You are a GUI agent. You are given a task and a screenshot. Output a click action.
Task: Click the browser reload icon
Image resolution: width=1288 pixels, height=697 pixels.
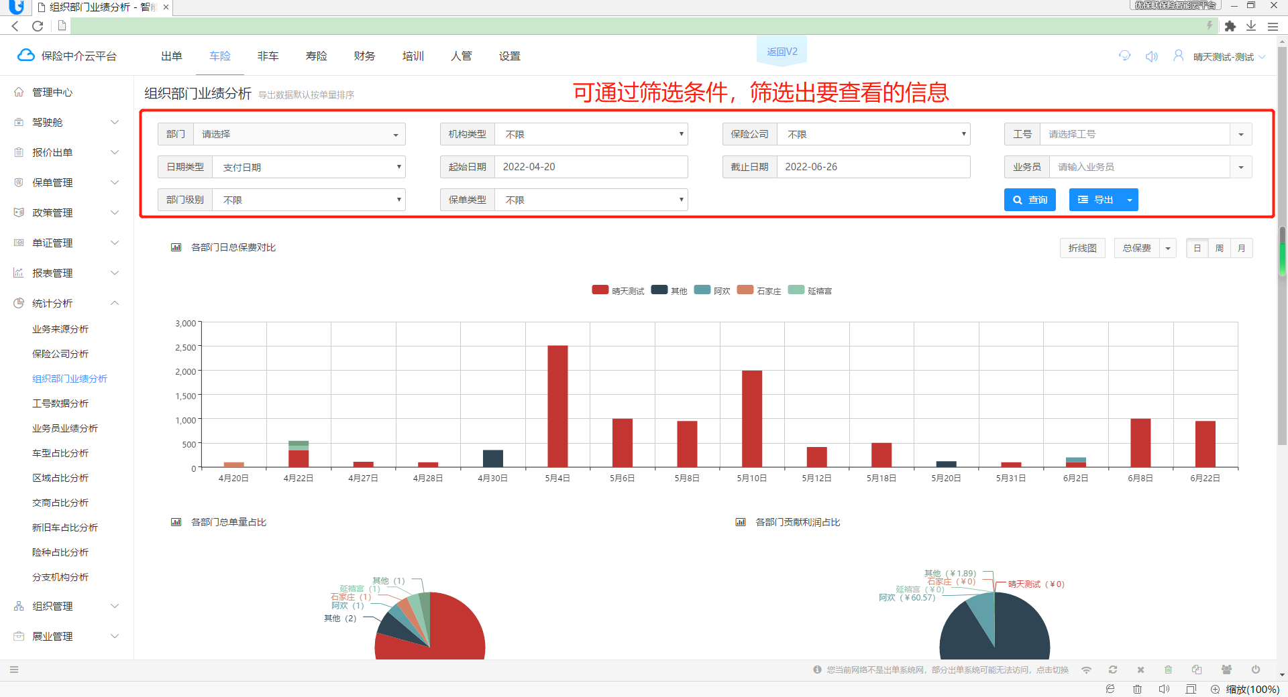38,25
